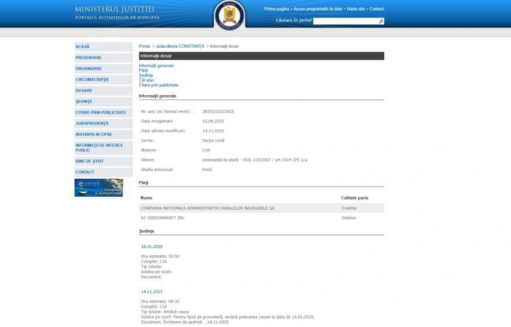The image size is (511, 327).
Task: Open the European e-Justice Portal banner
Action: coord(99,188)
